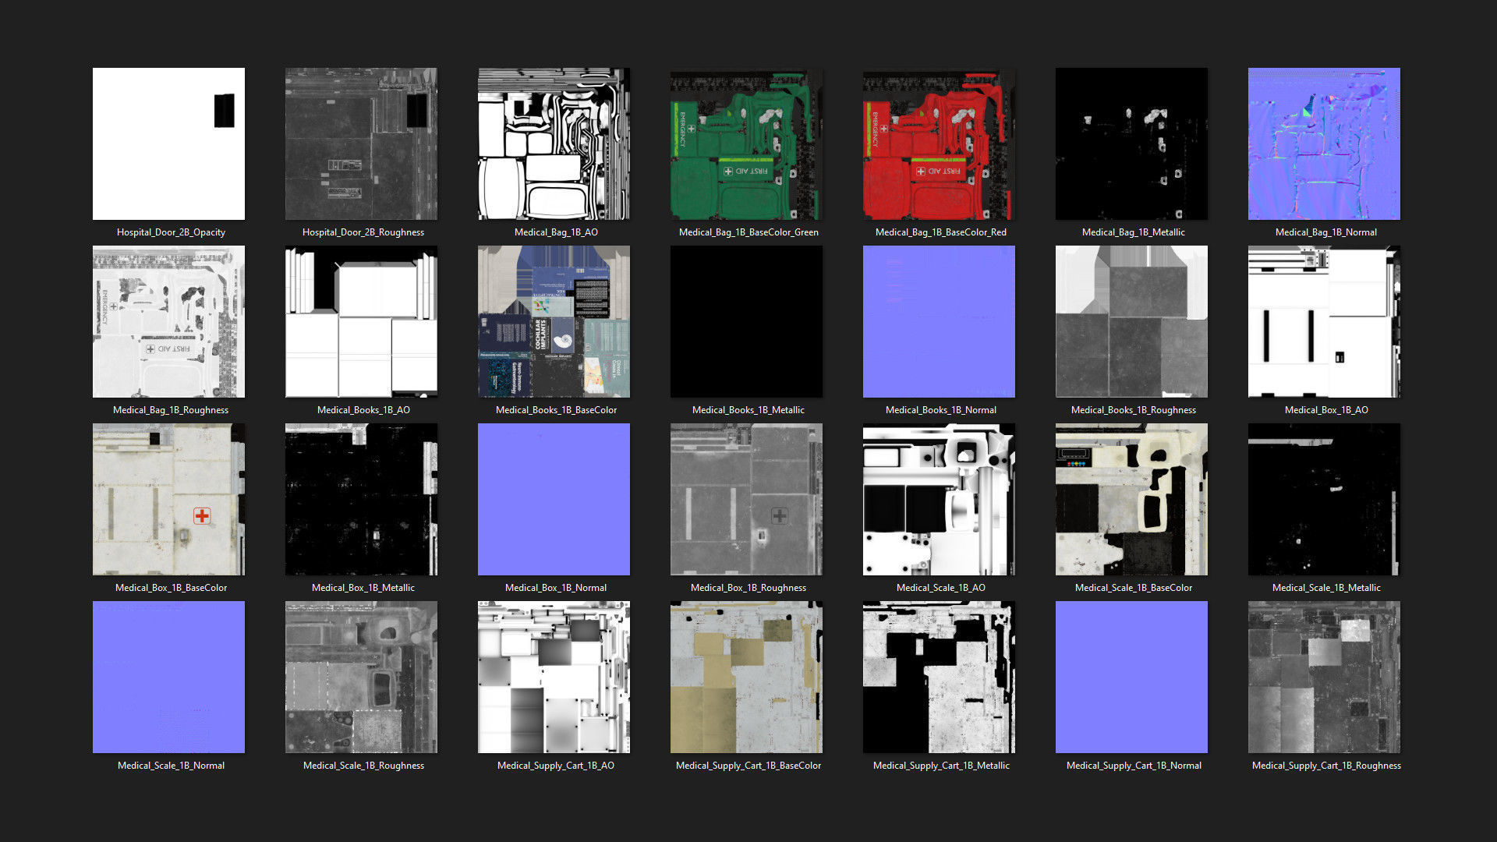Viewport: 1497px width, 842px height.
Task: Open Medical_Bag_1B_Normal map thumbnail
Action: [x=1324, y=143]
